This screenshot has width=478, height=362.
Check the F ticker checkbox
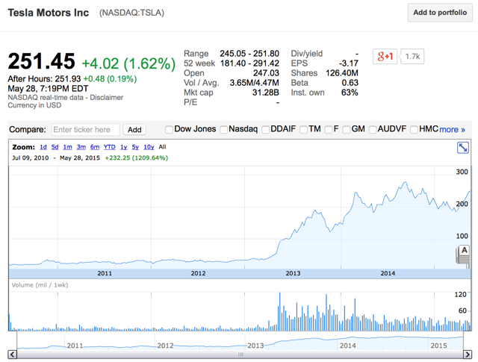(329, 130)
